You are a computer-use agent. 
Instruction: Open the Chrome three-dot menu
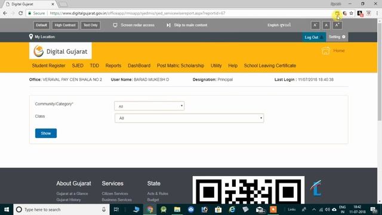point(377,13)
